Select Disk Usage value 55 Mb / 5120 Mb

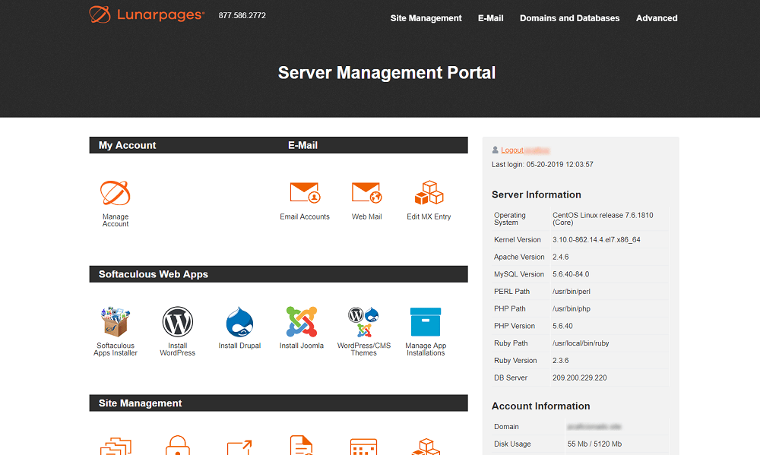[x=595, y=444]
